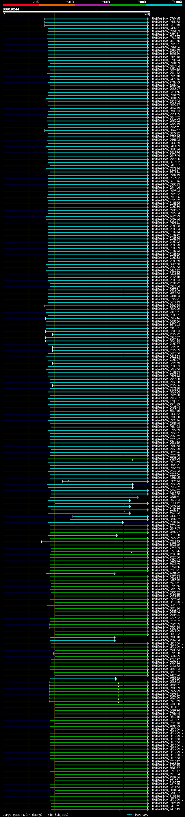Click the green ~80% identity legend segment
The image size is (185, 817).
point(128,5)
